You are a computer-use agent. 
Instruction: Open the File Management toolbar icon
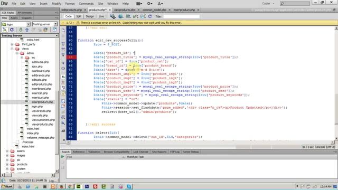128,16
